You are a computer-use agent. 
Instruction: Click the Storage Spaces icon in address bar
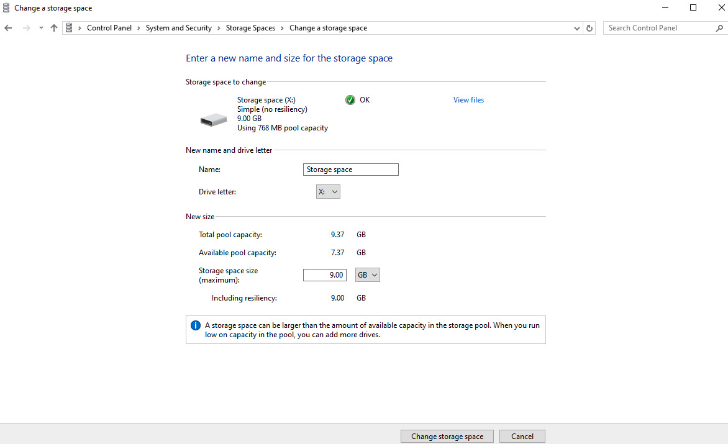[69, 28]
